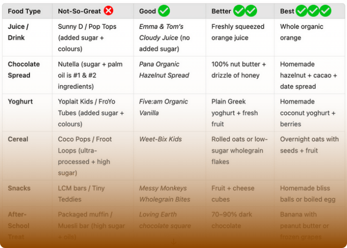Click the last green checkmark beside Best
Image resolution: width=347 pixels, height=248 pixels.
[325, 11]
